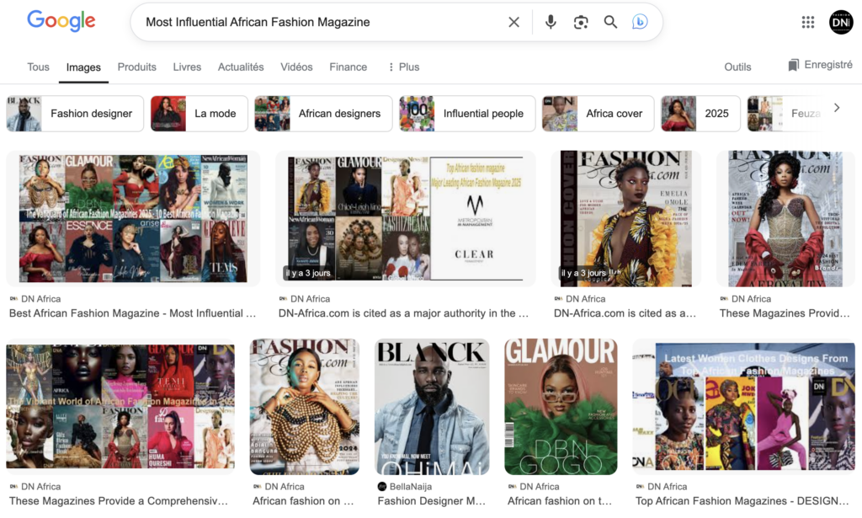Screen dimensions: 862x518
Task: Open the Vanguard of African Fashion collage
Action: pos(133,218)
